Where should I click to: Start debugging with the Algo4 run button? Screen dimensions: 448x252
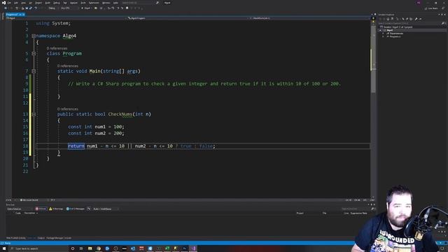pos(85,8)
